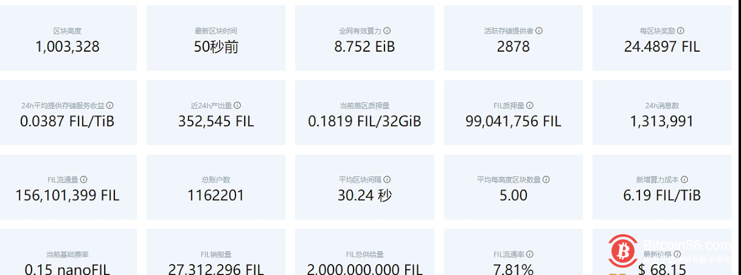Screen dimensions: 741x275
Task: Open the info icon next to FIL质押量
Action: click(530, 105)
